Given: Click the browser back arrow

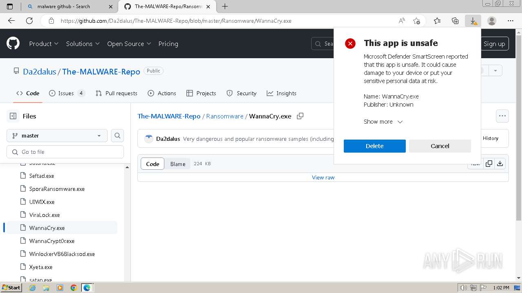Looking at the screenshot, I should (11, 21).
